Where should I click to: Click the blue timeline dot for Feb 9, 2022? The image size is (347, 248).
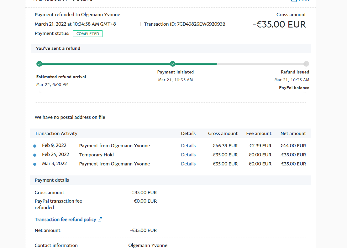35,146
